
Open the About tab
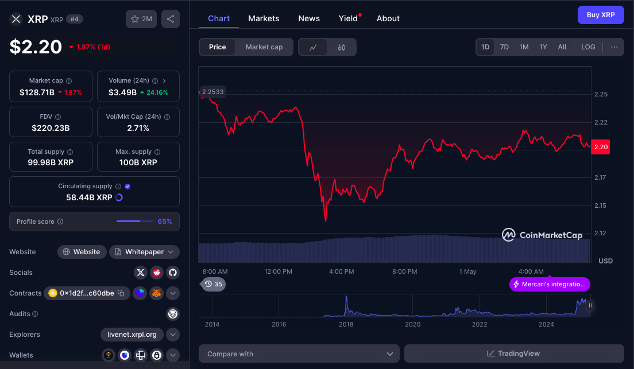point(388,18)
